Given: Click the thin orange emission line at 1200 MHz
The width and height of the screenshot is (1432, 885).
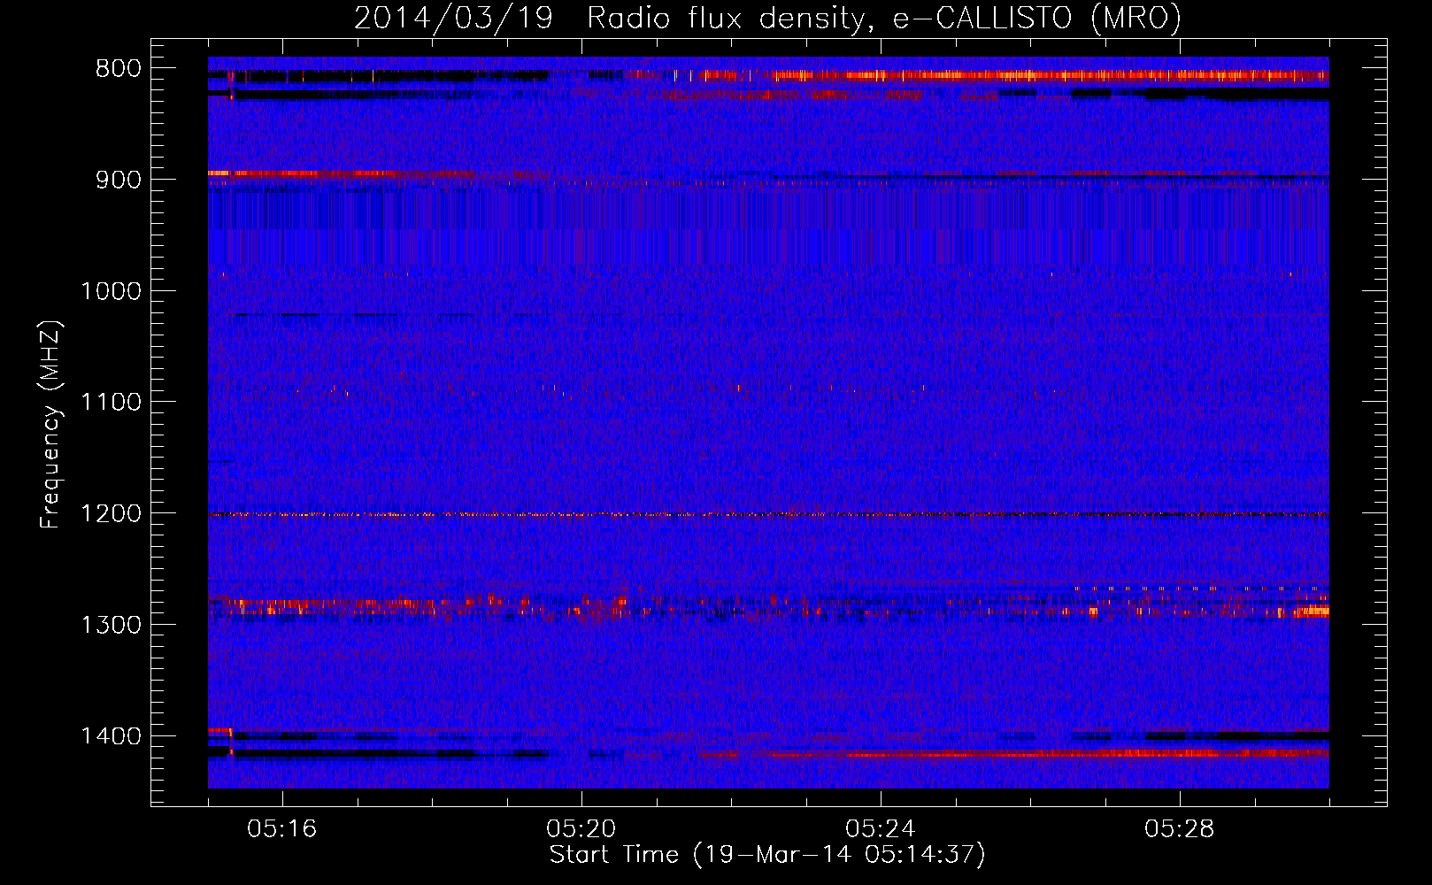Looking at the screenshot, I should click(768, 514).
